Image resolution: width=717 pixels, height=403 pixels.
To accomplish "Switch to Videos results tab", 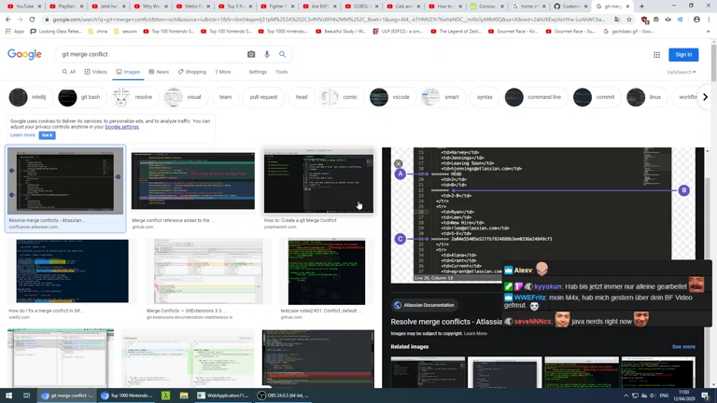I will pos(95,72).
